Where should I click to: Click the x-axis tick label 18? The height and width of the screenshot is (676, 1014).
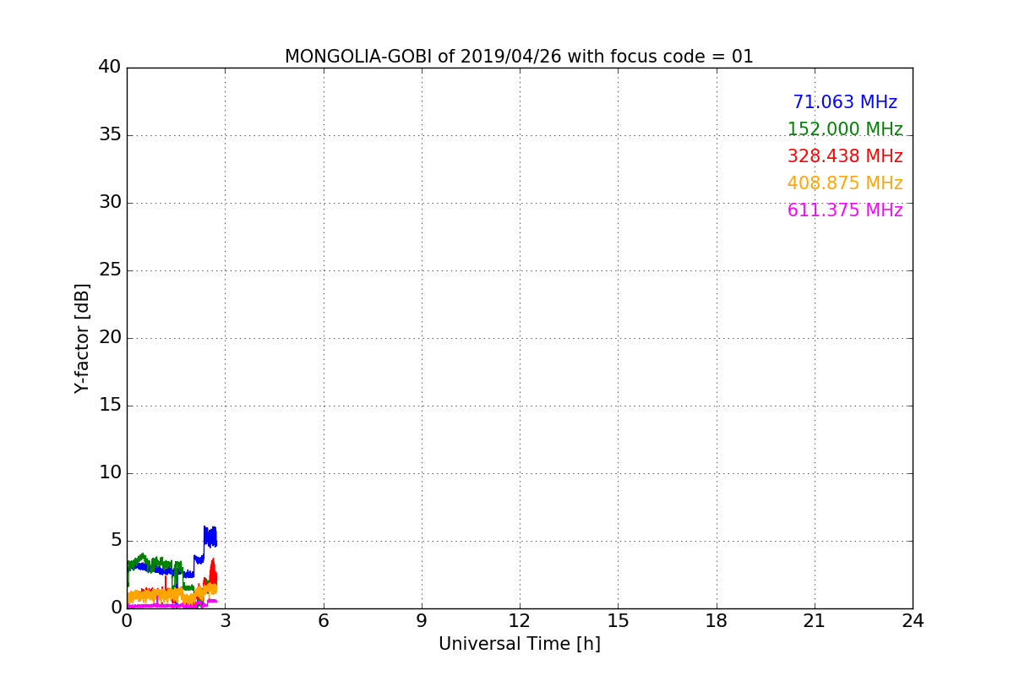[x=717, y=621]
